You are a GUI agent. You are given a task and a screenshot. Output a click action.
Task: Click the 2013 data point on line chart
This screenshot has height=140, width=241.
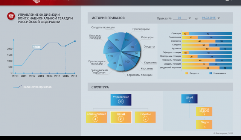(x=41, y=50)
